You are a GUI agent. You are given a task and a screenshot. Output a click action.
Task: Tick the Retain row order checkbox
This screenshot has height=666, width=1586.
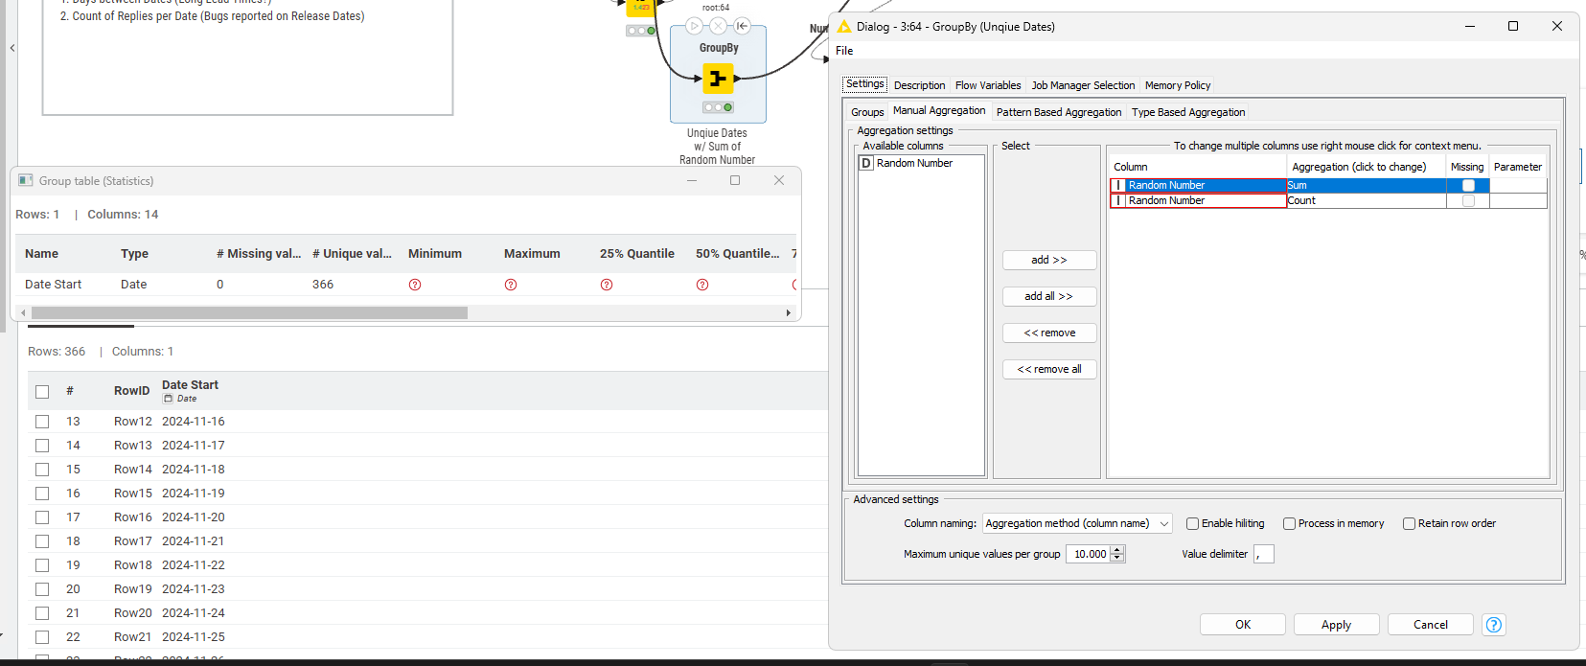pyautogui.click(x=1409, y=524)
